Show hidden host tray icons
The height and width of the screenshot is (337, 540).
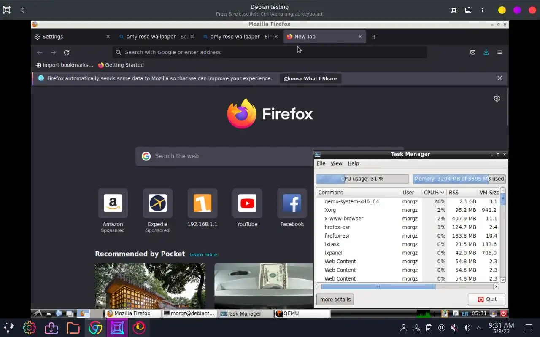479,328
